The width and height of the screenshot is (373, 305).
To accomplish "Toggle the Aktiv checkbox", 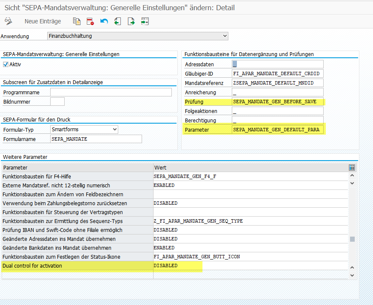I will [6, 65].
